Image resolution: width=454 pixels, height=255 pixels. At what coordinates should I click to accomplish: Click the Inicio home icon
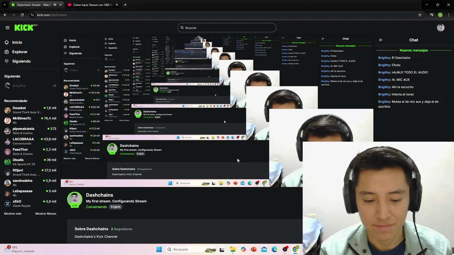(x=7, y=42)
